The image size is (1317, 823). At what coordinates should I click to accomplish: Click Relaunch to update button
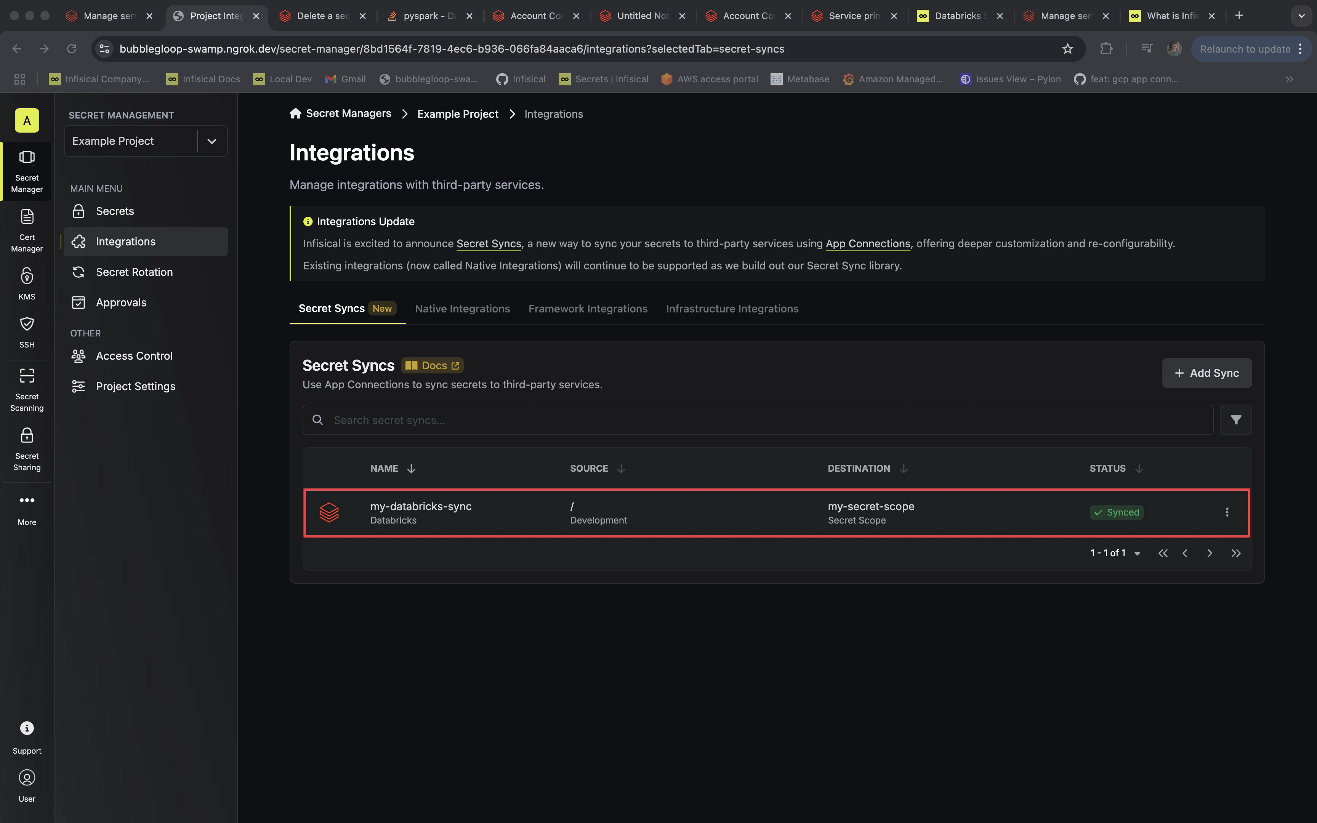tap(1244, 48)
